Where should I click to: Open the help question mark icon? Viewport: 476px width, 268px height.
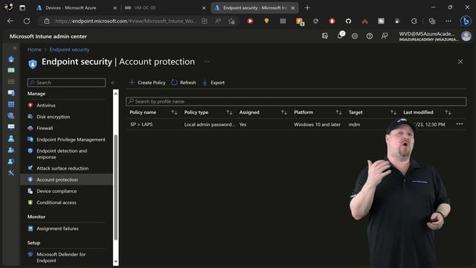point(370,36)
